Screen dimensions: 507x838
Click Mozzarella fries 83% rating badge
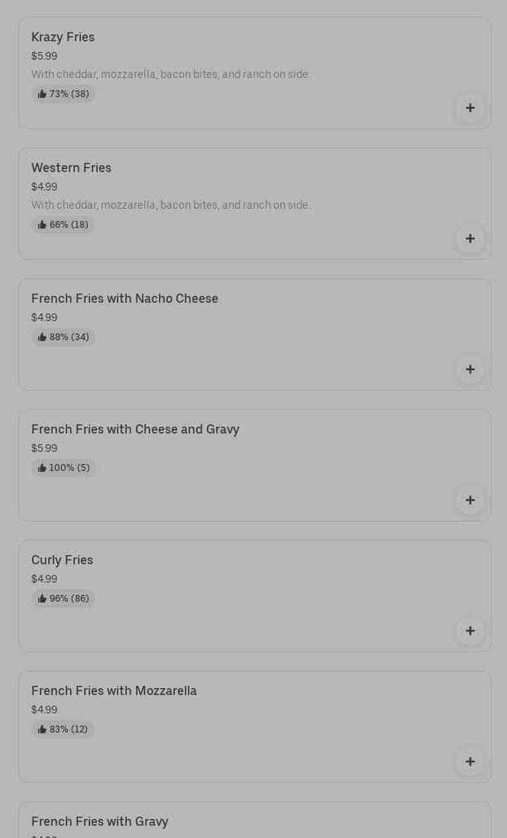pos(63,729)
